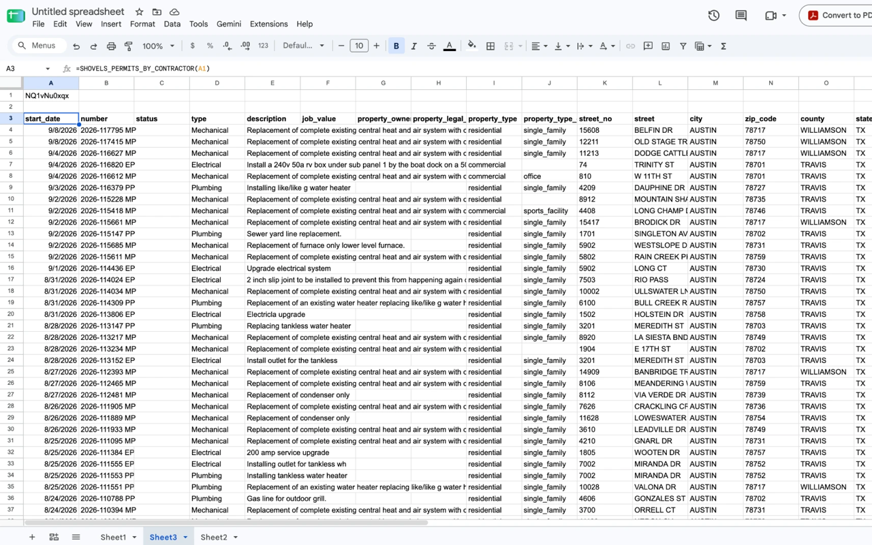Open the Extensions menu

pos(269,24)
